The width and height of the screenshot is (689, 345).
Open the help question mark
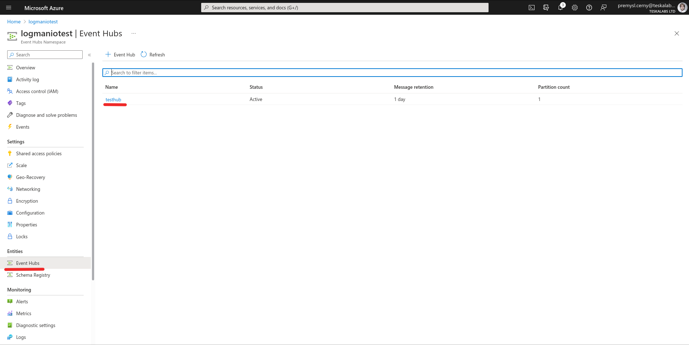(589, 8)
